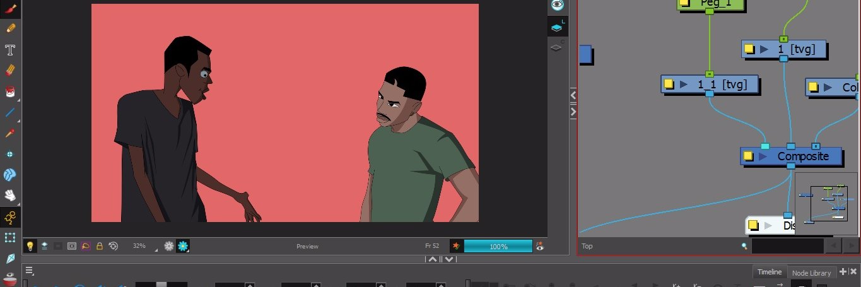861x287 pixels.
Task: Select the Eyedropper color picker tool
Action: pyautogui.click(x=10, y=133)
